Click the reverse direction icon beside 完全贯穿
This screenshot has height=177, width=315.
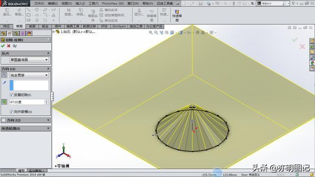tap(4, 75)
